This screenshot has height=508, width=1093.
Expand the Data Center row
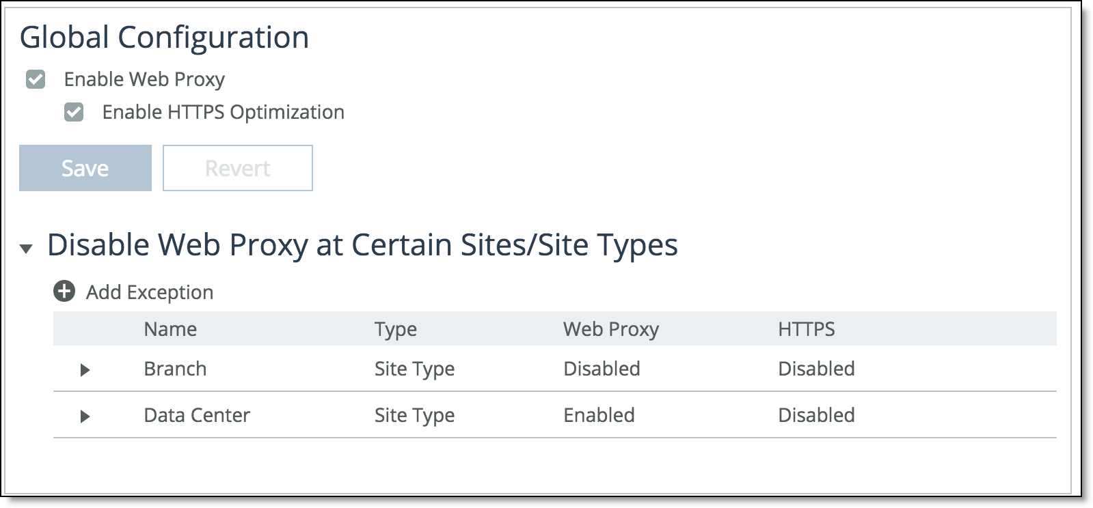pos(85,416)
